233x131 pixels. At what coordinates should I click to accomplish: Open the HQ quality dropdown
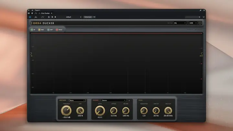[x=180, y=23]
